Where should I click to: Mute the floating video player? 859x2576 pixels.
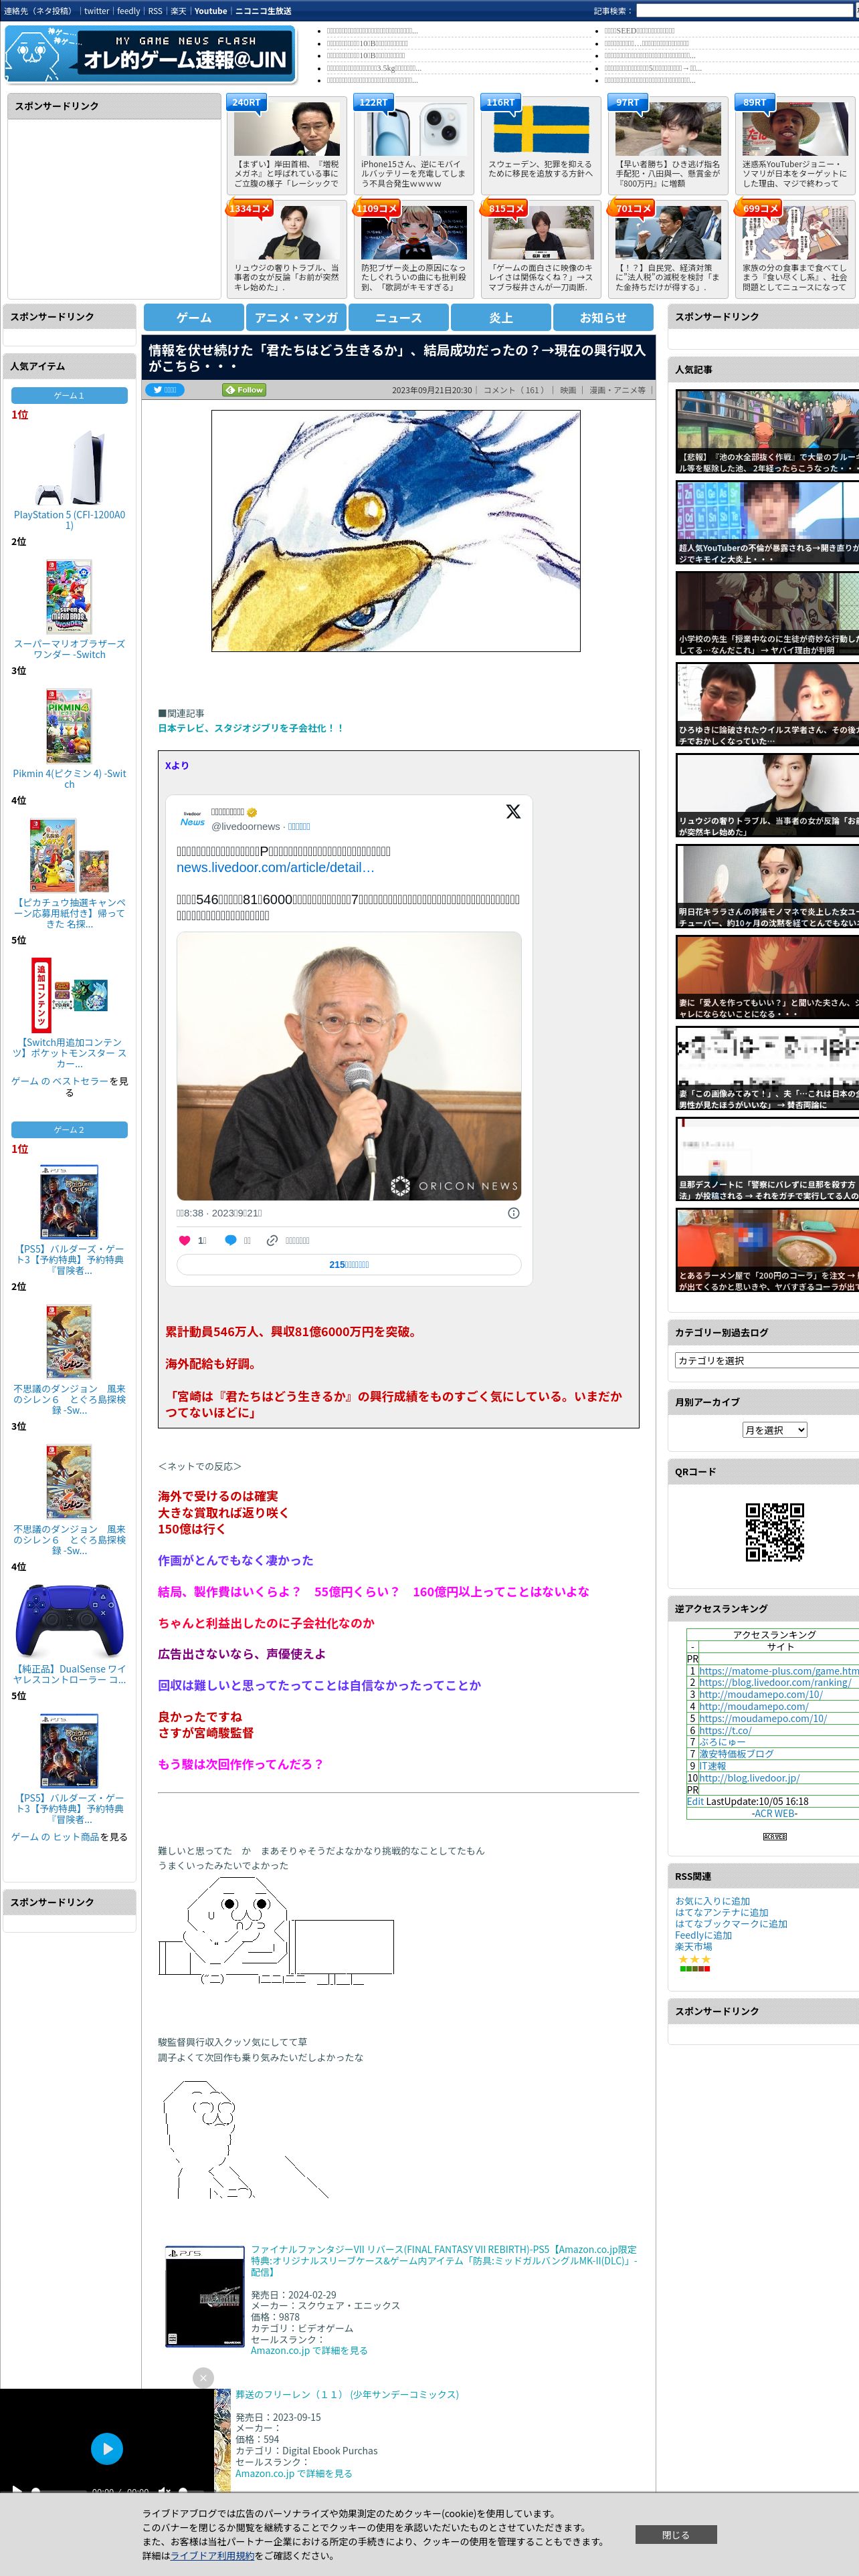click(164, 2491)
